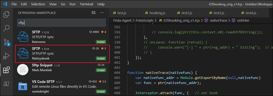Image resolution: width=273 pixels, height=96 pixels.
Task: Click EXTENSIONS: MARKETPLACE panel title
Action: [37, 13]
